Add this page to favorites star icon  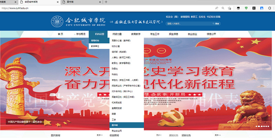click(x=229, y=8)
